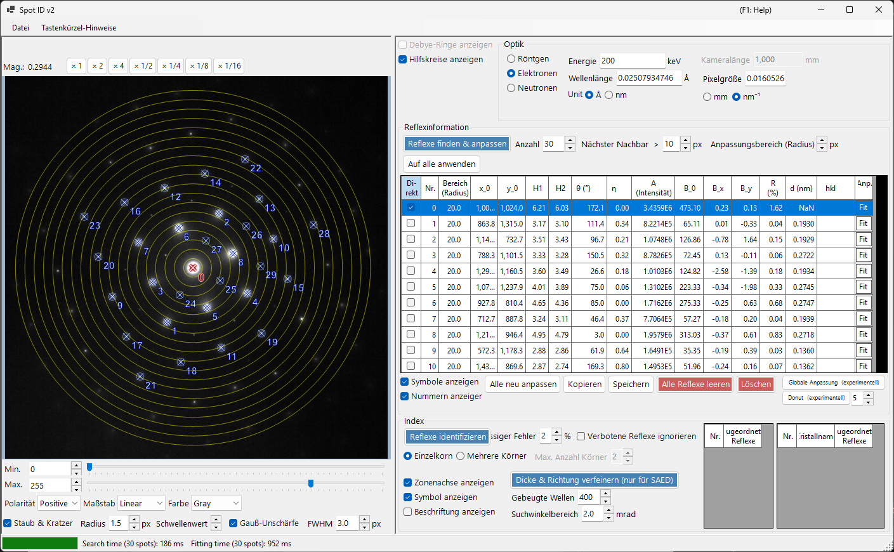Screen dimensions: 894x552
Task: Increase the Gebeugte Wellen value
Action: click(x=605, y=494)
